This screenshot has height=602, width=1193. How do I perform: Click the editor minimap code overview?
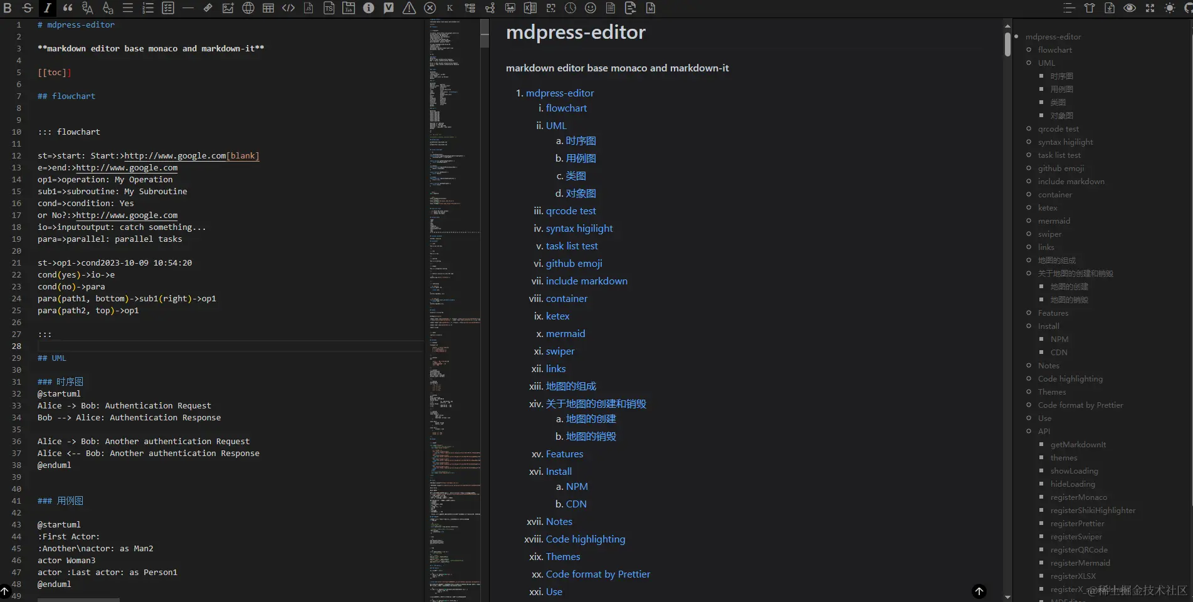click(x=455, y=310)
